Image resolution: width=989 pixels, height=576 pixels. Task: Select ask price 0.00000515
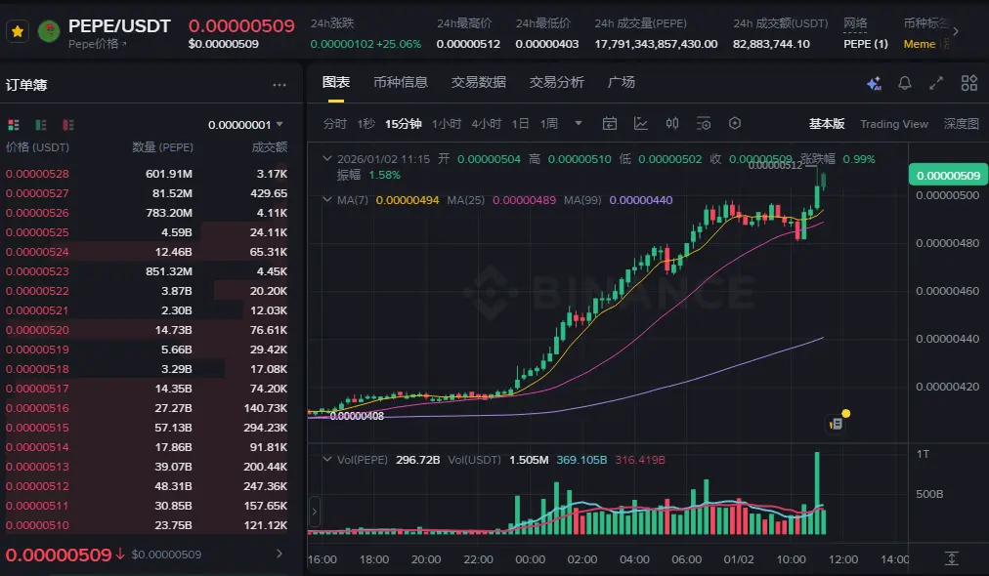point(37,428)
